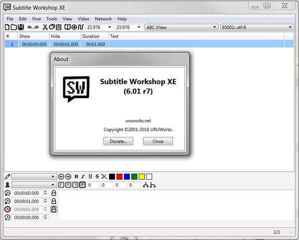The height and width of the screenshot is (240, 299).
Task: Click the pause time field spinner arrows
Action: point(45,217)
